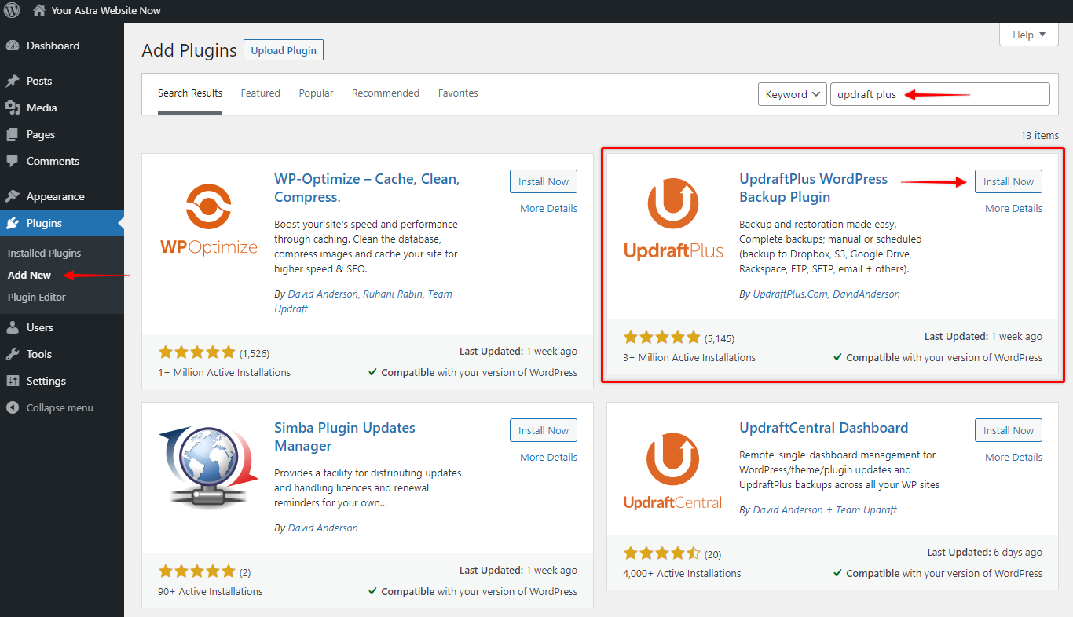Click the Posts pushpin icon
The height and width of the screenshot is (617, 1073).
13,81
